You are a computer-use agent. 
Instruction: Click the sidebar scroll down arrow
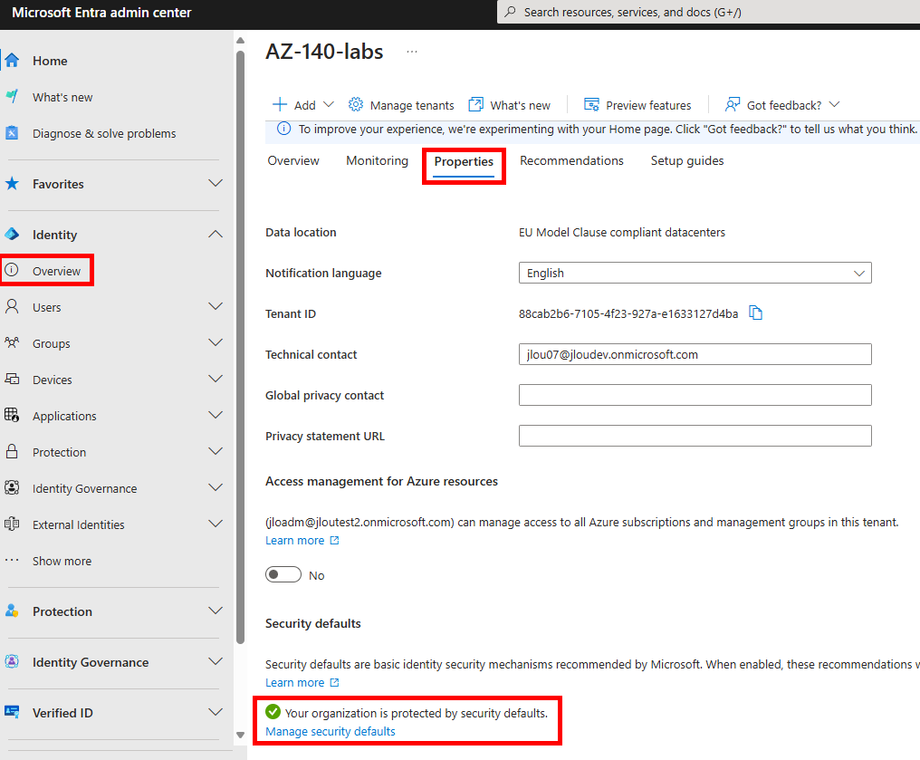[240, 735]
